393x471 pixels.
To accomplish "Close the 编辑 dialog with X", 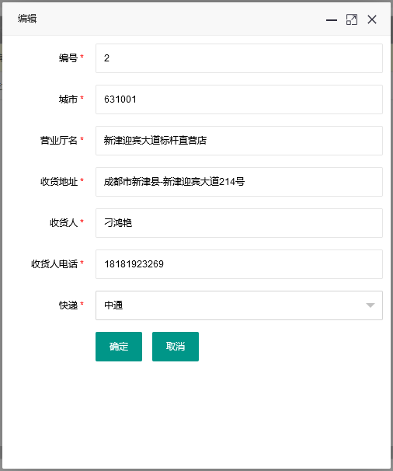I will [x=372, y=20].
